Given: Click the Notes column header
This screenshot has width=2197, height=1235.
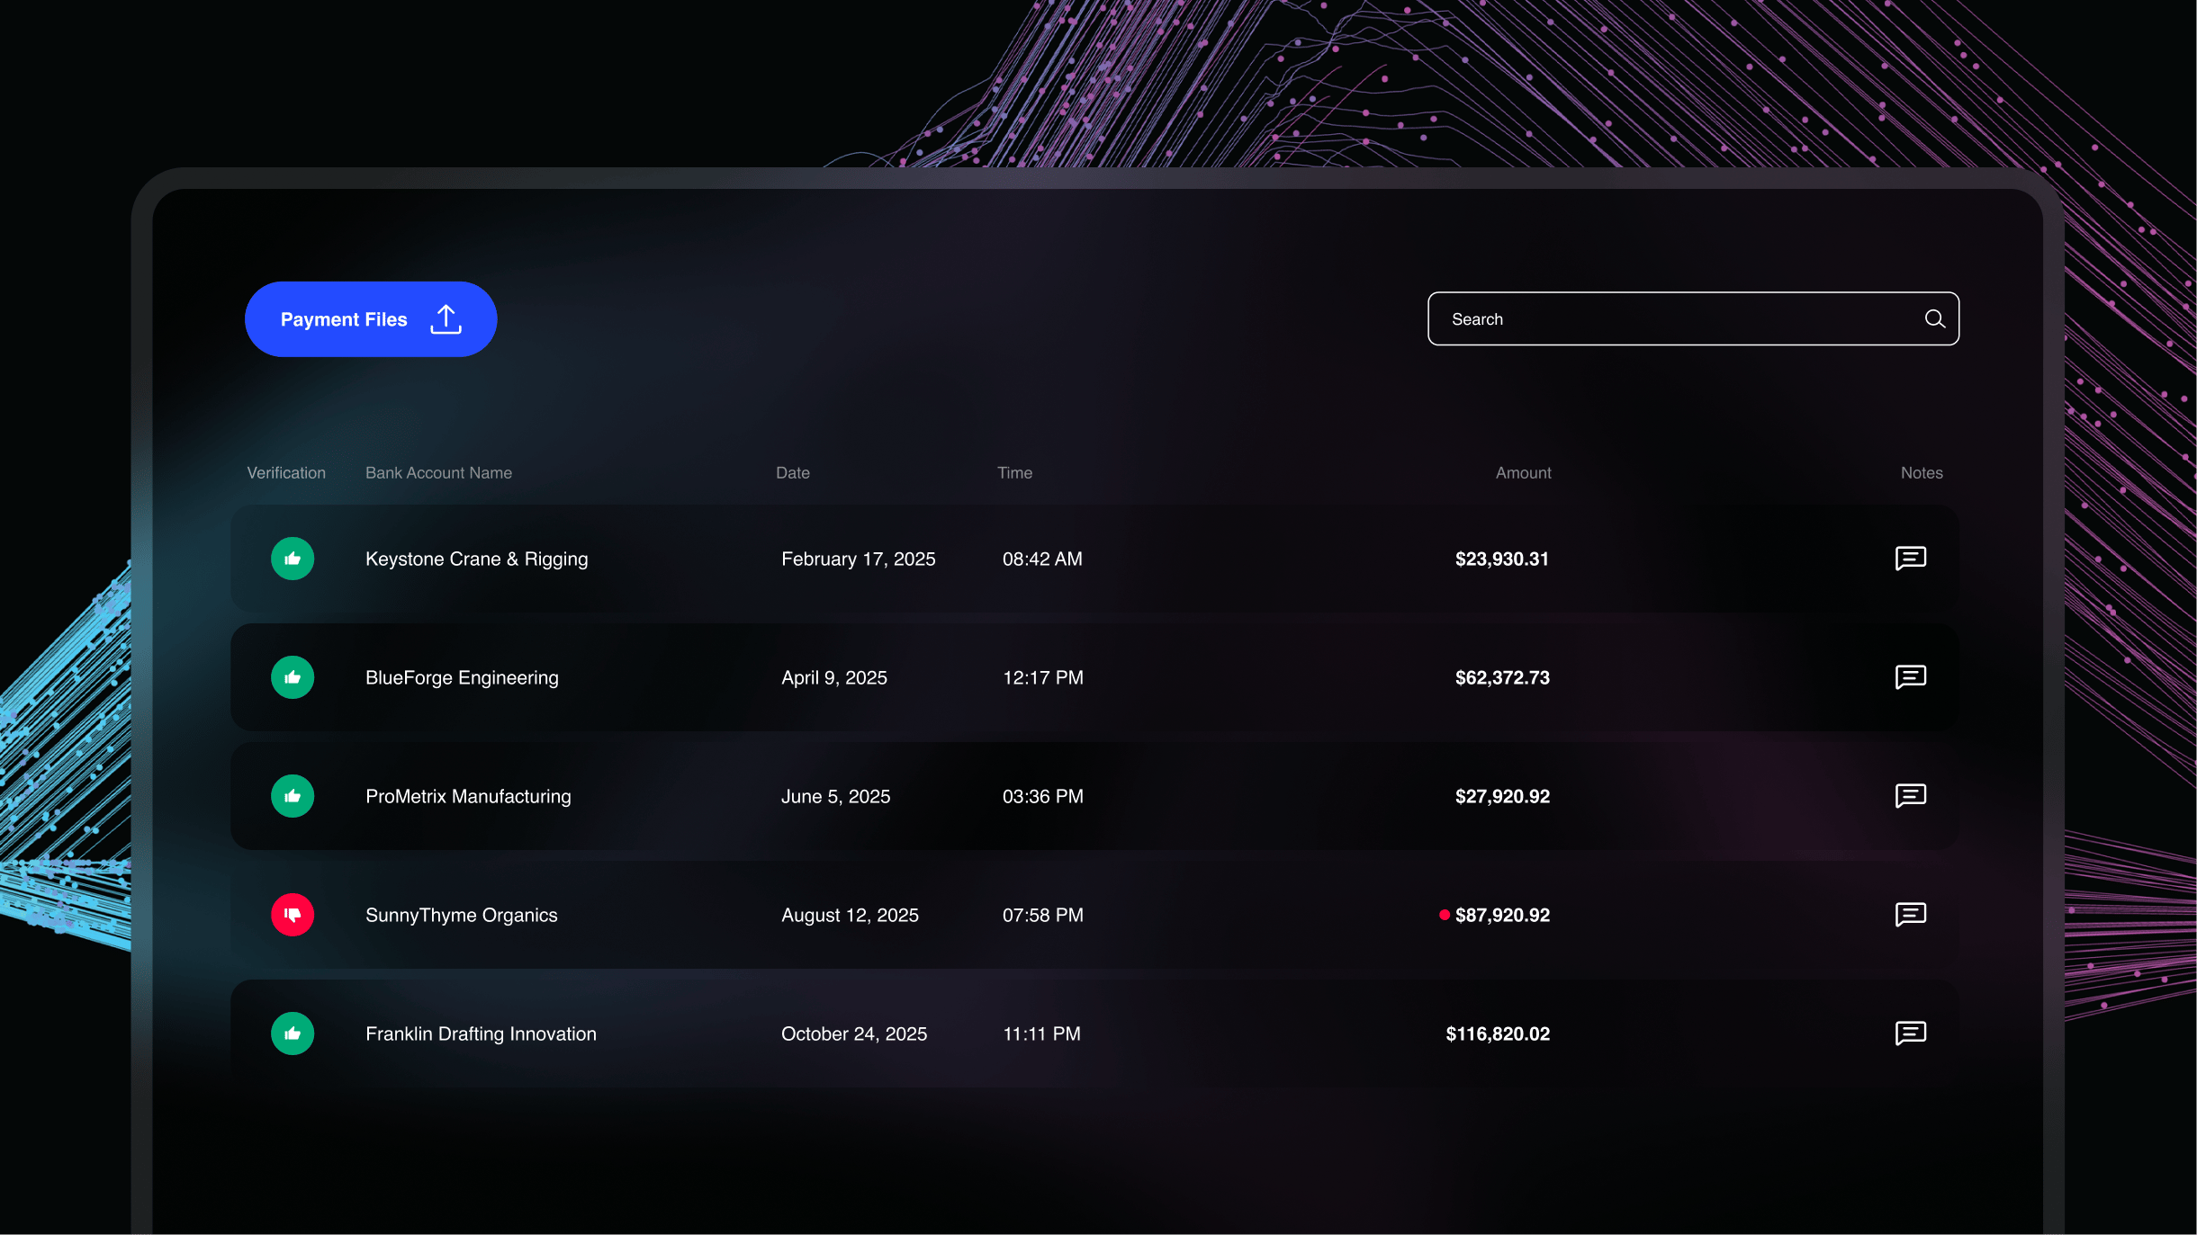Looking at the screenshot, I should click(1922, 473).
